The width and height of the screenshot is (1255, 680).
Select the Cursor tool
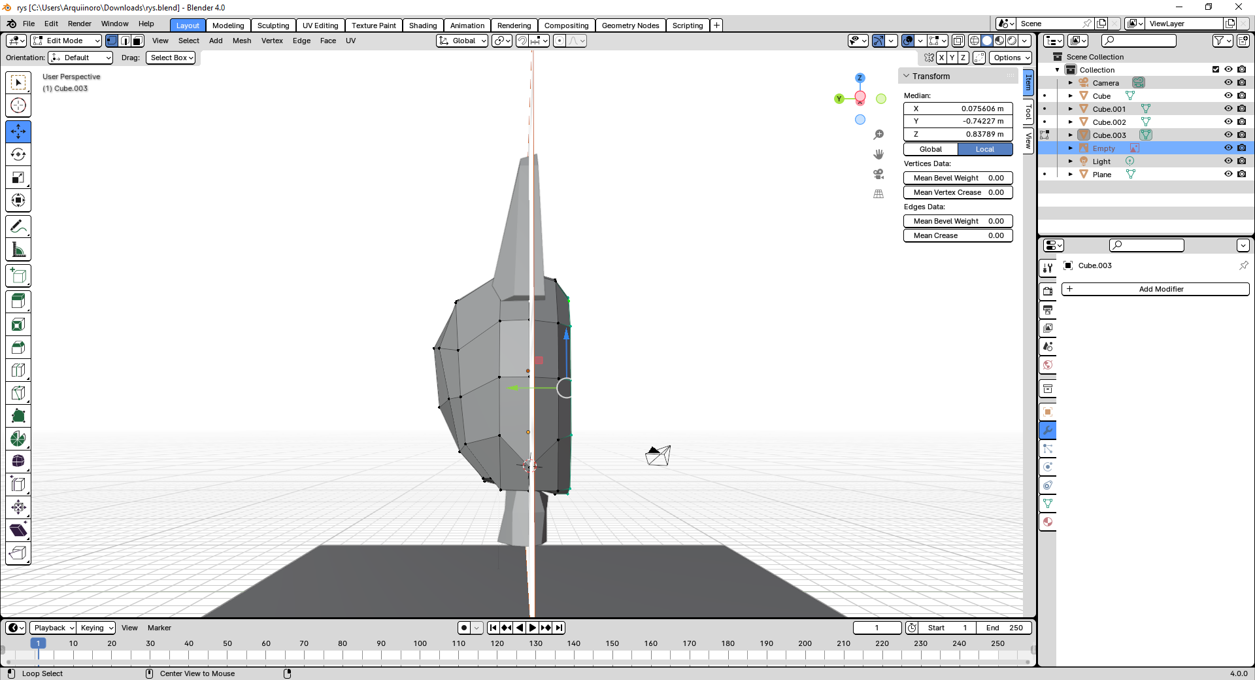pos(18,105)
